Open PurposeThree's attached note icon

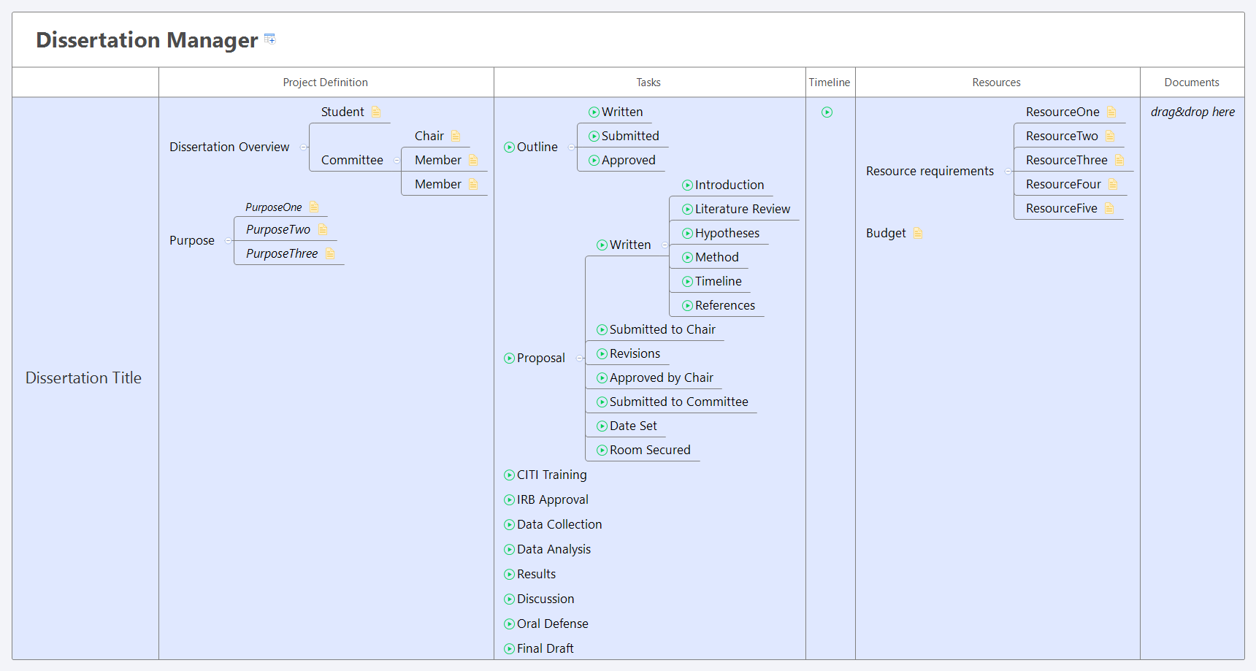click(x=329, y=253)
